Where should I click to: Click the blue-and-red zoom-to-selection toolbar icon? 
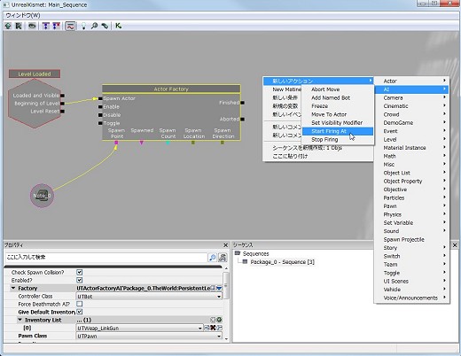pos(56,26)
